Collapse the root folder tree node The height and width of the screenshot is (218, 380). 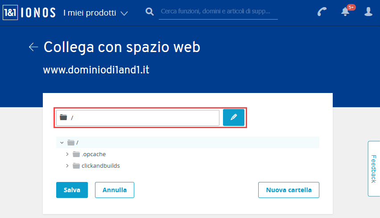[x=62, y=143]
